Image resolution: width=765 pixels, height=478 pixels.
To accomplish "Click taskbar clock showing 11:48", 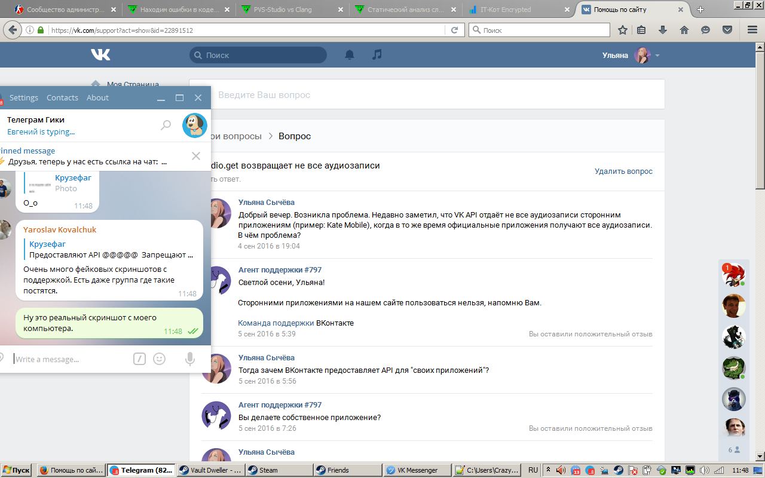I will [740, 470].
